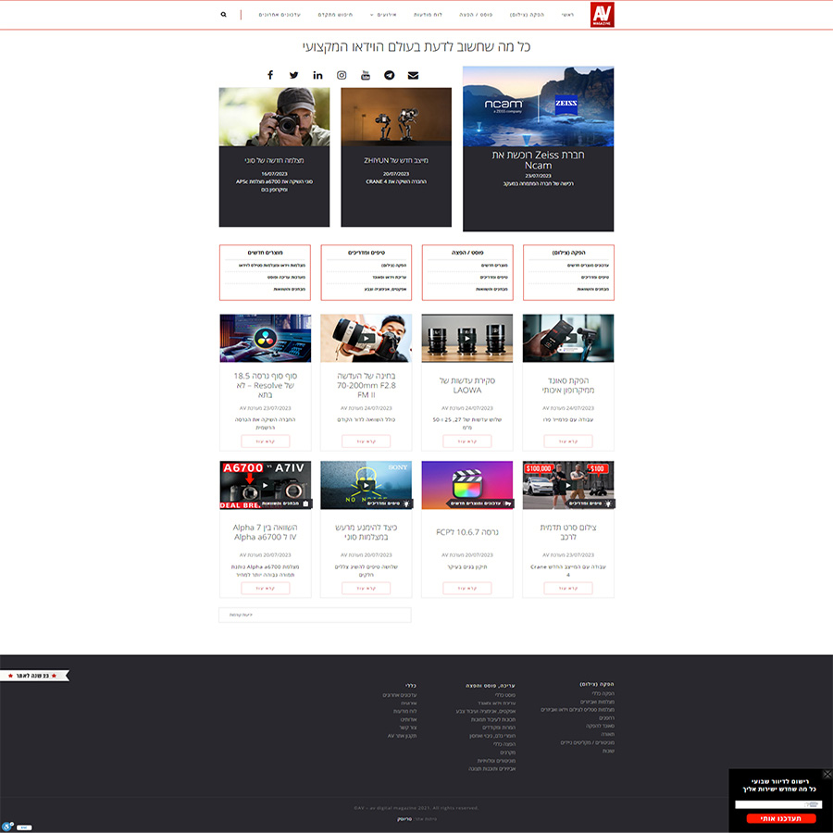Open the LinkedIn social icon
This screenshot has width=833, height=833.
coord(318,75)
